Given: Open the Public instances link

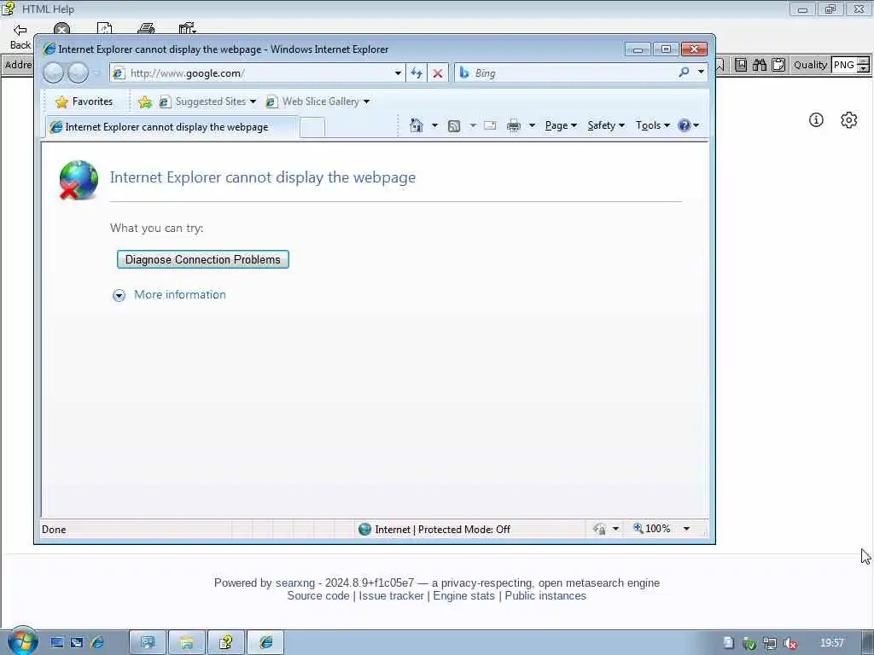Looking at the screenshot, I should click(545, 595).
